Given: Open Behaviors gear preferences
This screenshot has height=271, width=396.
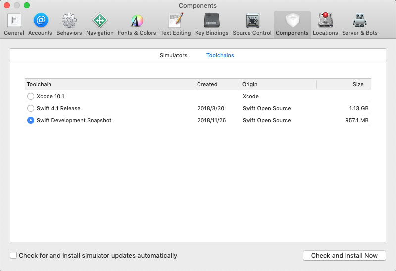Looking at the screenshot, I should click(x=69, y=24).
